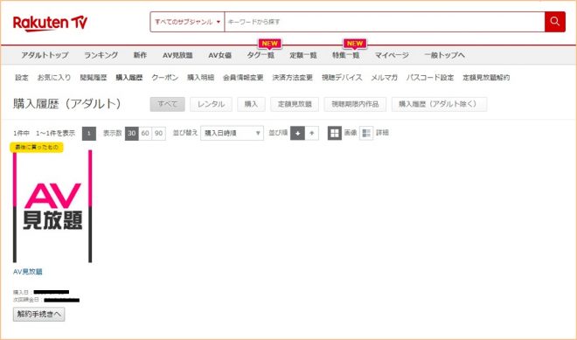Open the AV見放題 cover thumbnail
577x340 pixels.
tap(52, 206)
